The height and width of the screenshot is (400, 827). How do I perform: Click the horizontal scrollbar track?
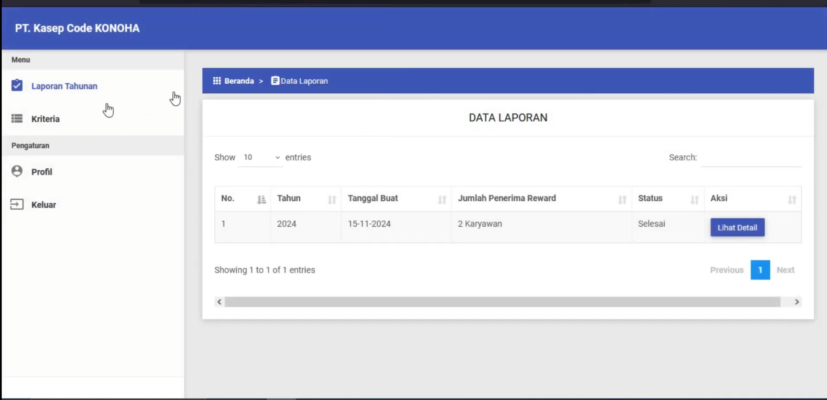pos(502,302)
